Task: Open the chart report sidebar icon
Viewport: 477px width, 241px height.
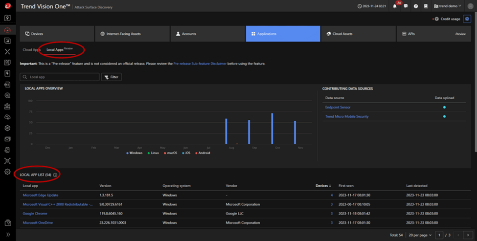Action: click(8, 41)
